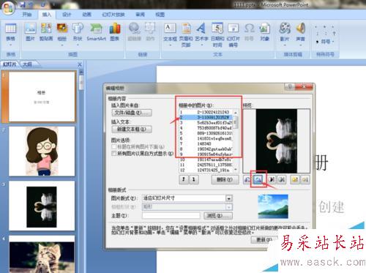Click scroll-up arrow of picture list

pyautogui.click(x=236, y=113)
